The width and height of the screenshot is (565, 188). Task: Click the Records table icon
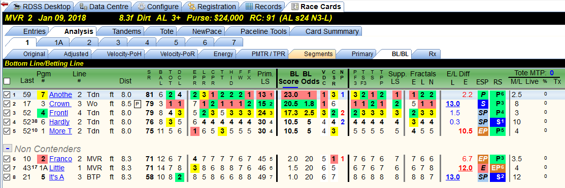tap(249, 7)
